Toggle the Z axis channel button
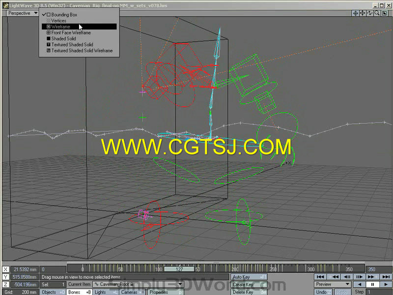This screenshot has height=295, width=393. tap(5, 285)
